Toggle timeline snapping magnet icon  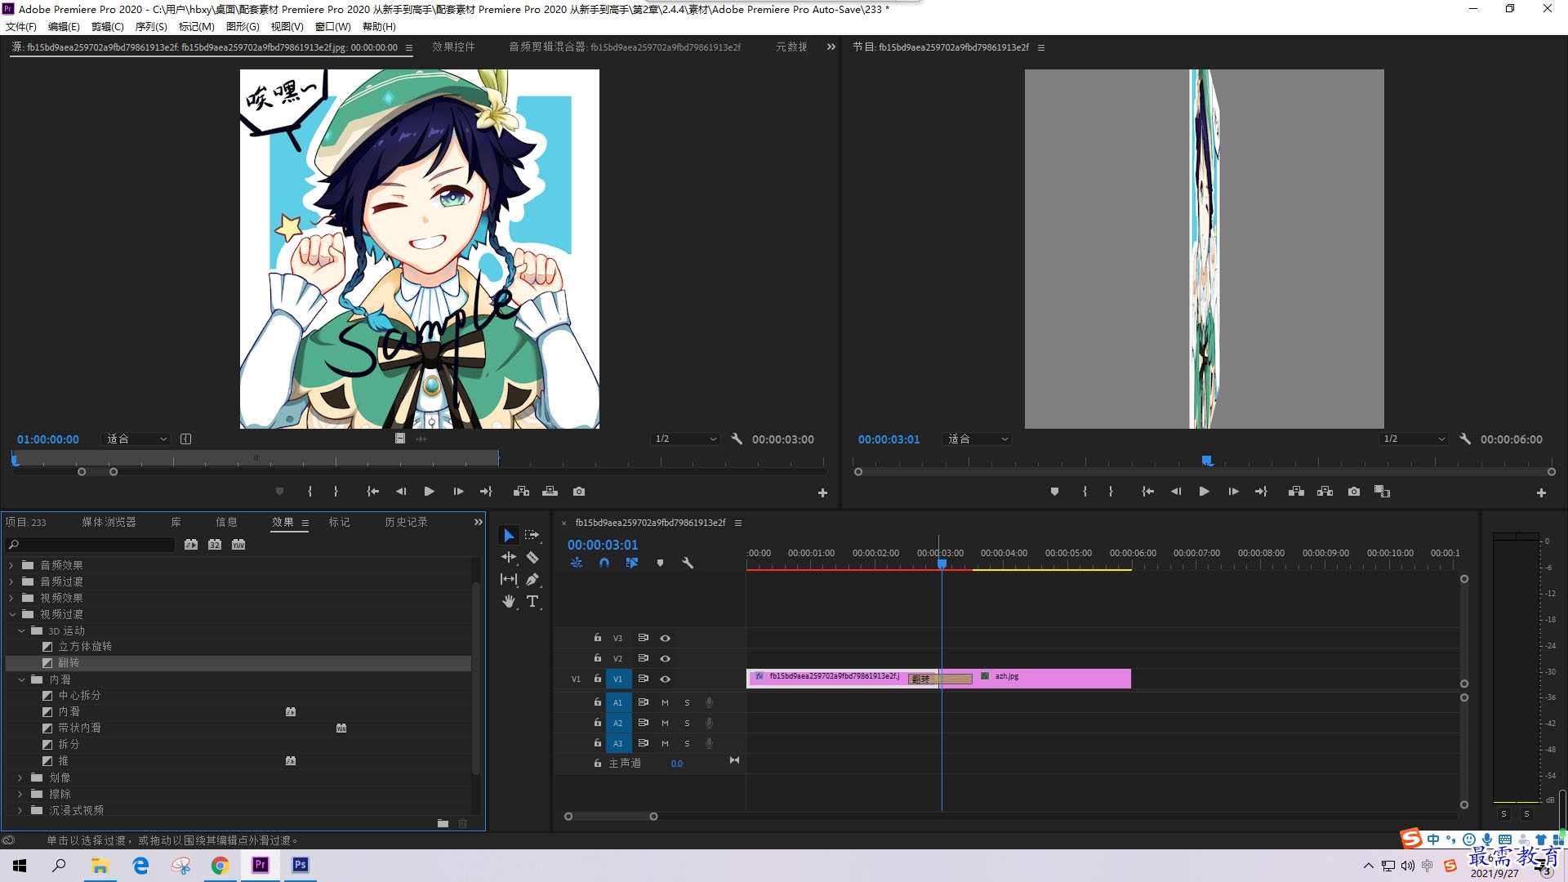pos(604,563)
